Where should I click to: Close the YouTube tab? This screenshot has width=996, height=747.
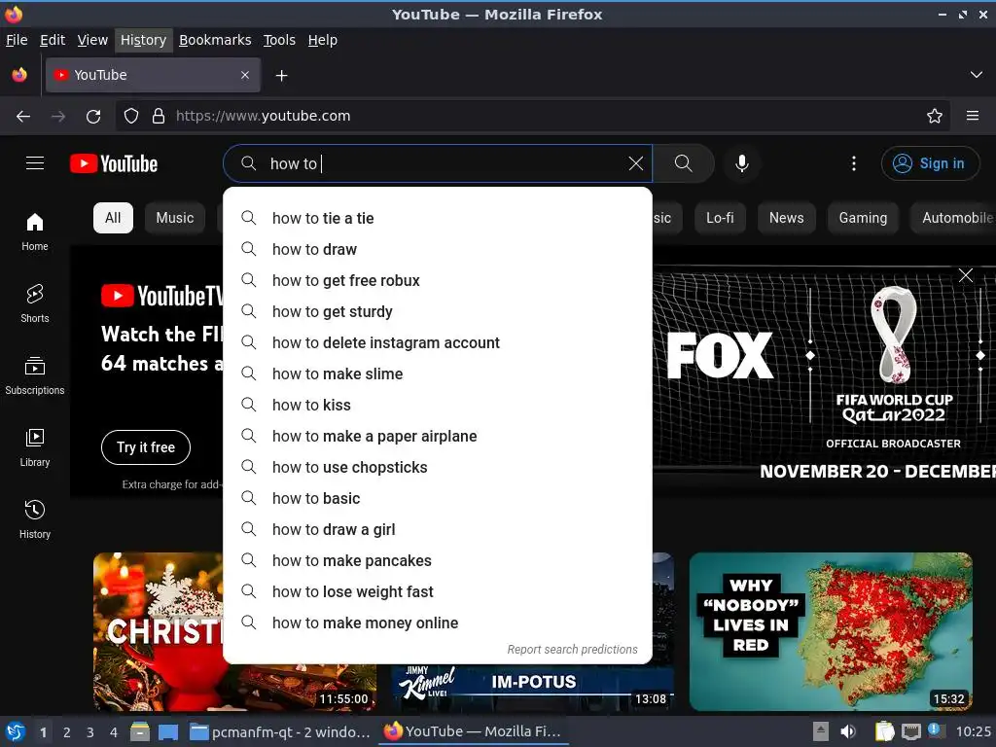245,75
